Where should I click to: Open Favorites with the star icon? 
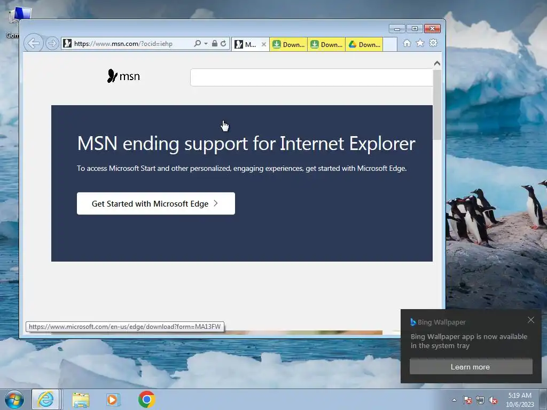(420, 43)
